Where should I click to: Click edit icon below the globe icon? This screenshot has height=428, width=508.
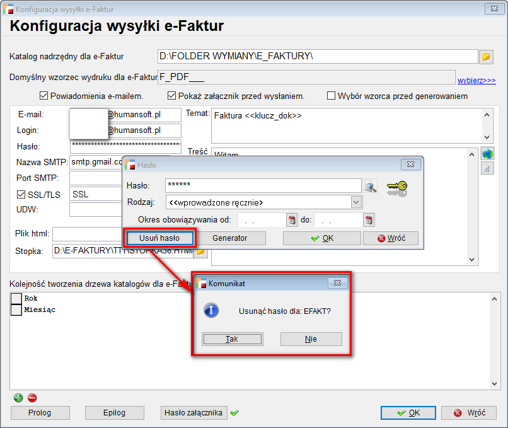click(487, 168)
